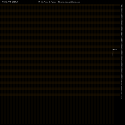Viewport: 125px width, 125px height.
Task: Click the bottom X mark of the column
Action: [x=113, y=56]
